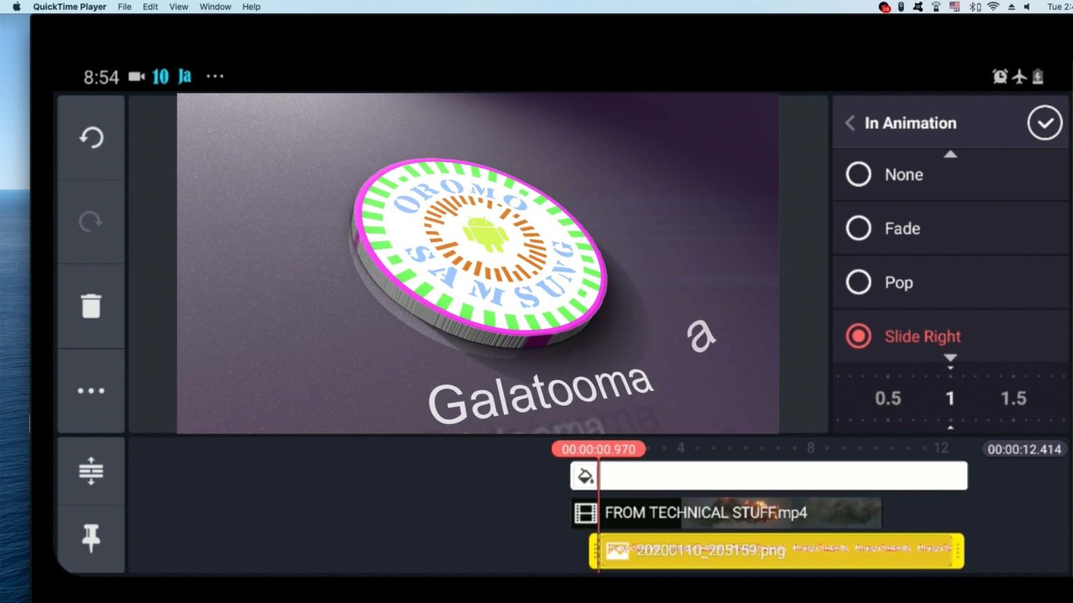Tap the 8:54 clock in status bar
1073x603 pixels.
pos(101,77)
